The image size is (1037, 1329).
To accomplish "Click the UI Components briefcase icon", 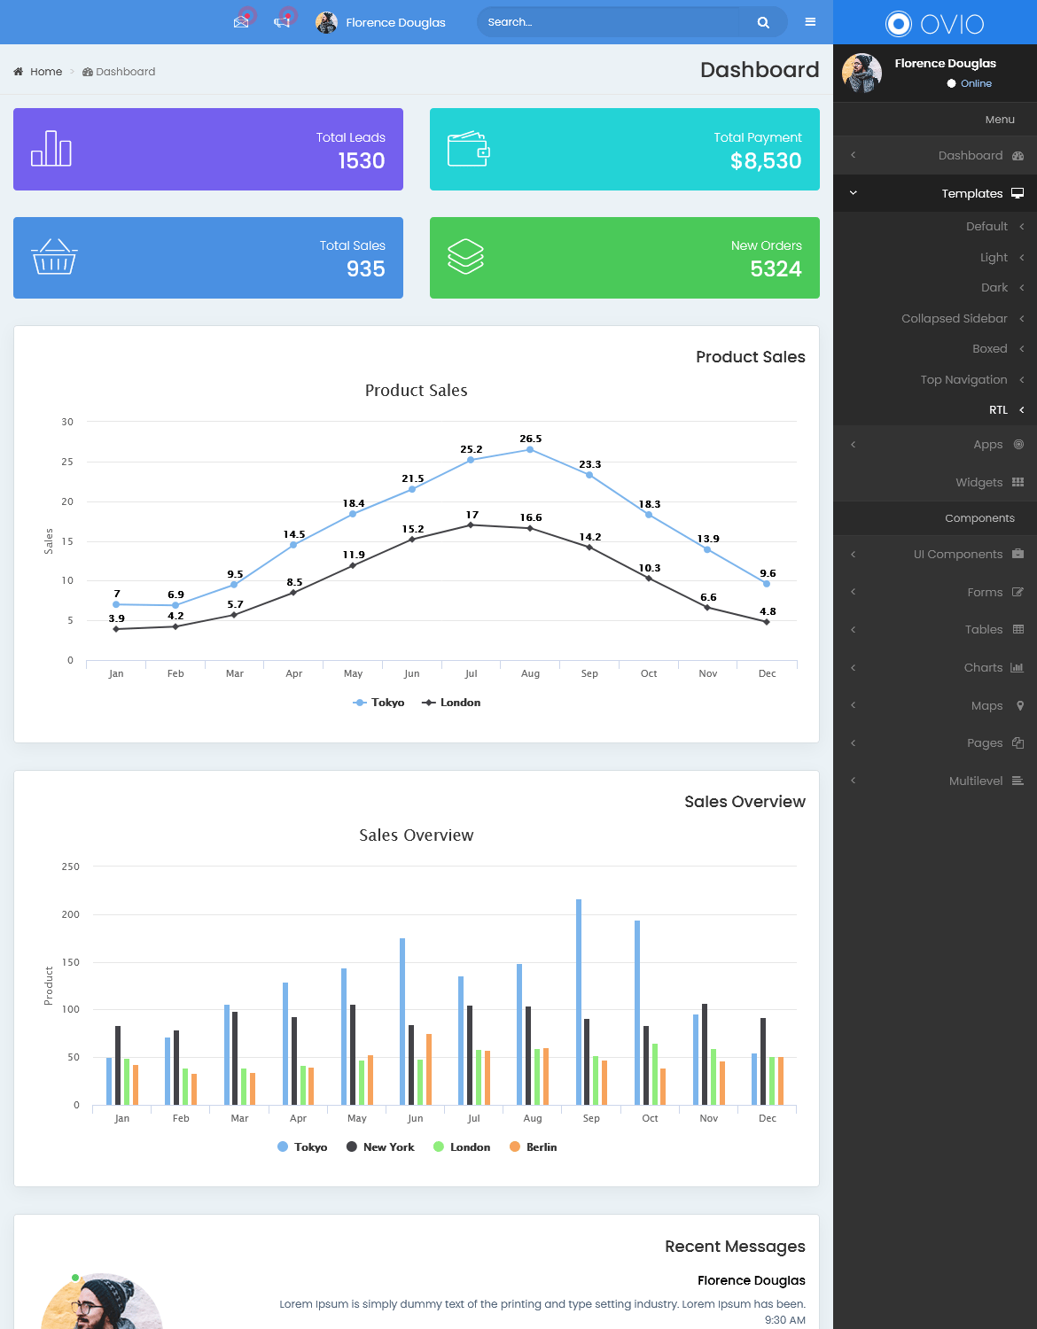I will (1018, 554).
